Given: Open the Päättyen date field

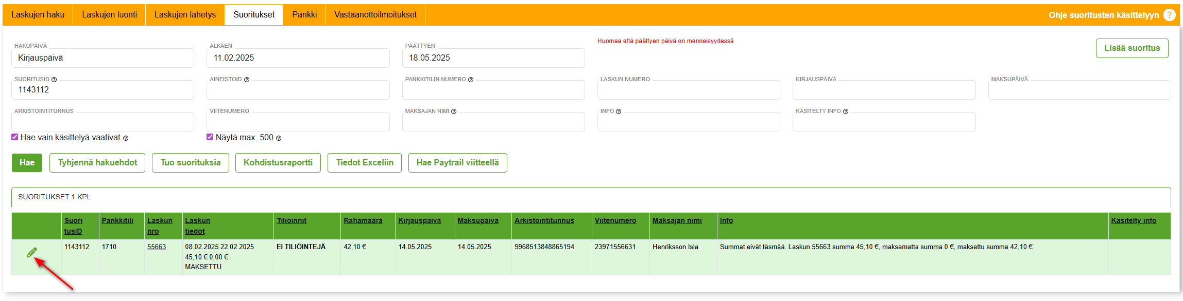Looking at the screenshot, I should (493, 58).
